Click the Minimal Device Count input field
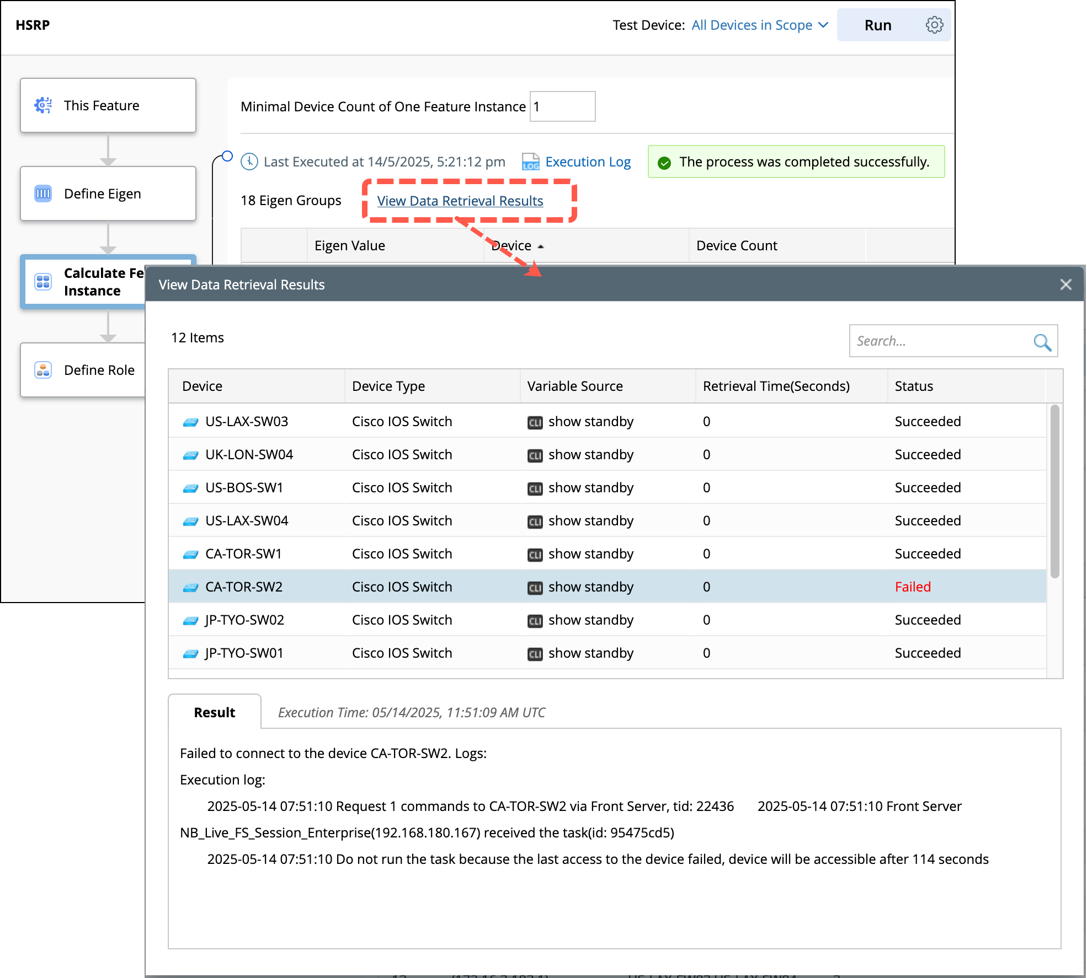The height and width of the screenshot is (978, 1087). (x=562, y=106)
